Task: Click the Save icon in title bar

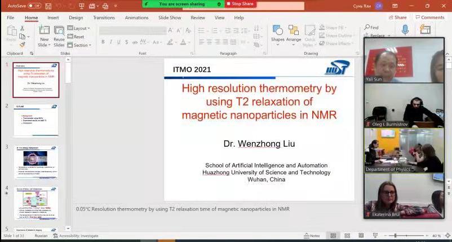Action: [49, 6]
